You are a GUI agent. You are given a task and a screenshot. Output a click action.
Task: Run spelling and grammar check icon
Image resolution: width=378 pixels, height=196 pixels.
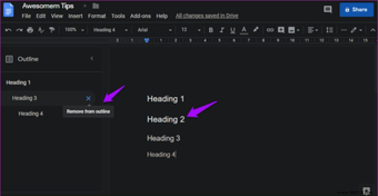click(x=41, y=30)
